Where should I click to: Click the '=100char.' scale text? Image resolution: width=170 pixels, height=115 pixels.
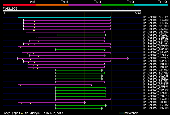132,113
